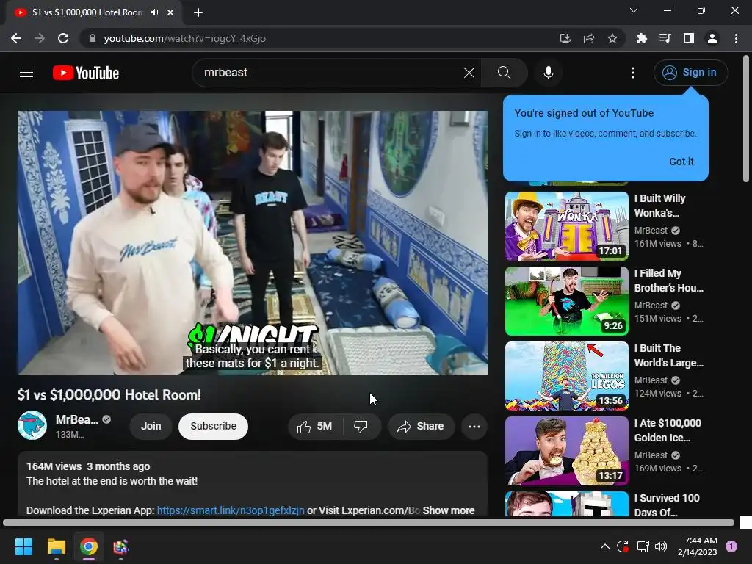752x564 pixels.
Task: Open a new browser tab
Action: click(x=198, y=12)
